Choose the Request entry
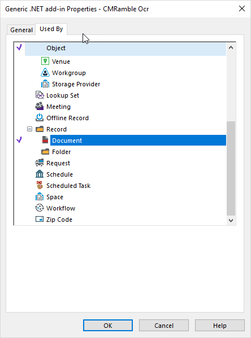 pos(58,163)
